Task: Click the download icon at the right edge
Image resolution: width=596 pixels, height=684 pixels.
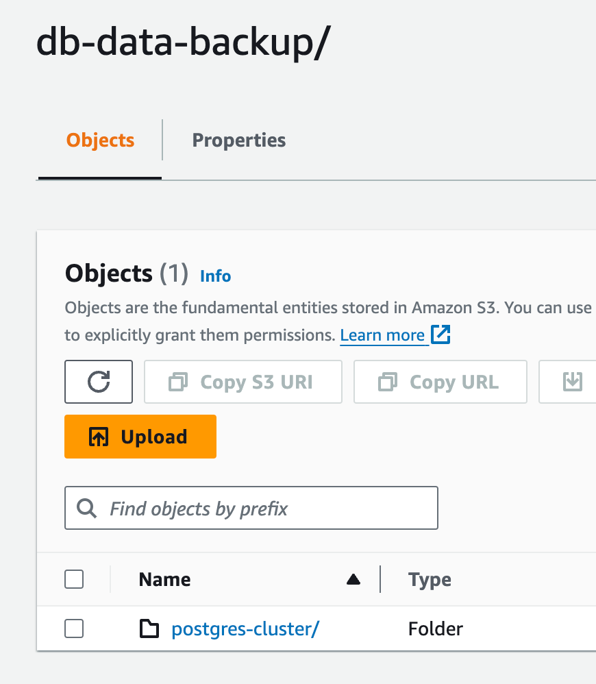Action: pos(573,382)
